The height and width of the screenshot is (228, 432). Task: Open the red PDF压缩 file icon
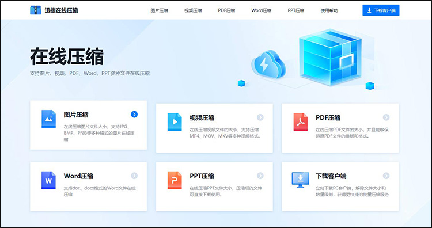[x=300, y=121]
